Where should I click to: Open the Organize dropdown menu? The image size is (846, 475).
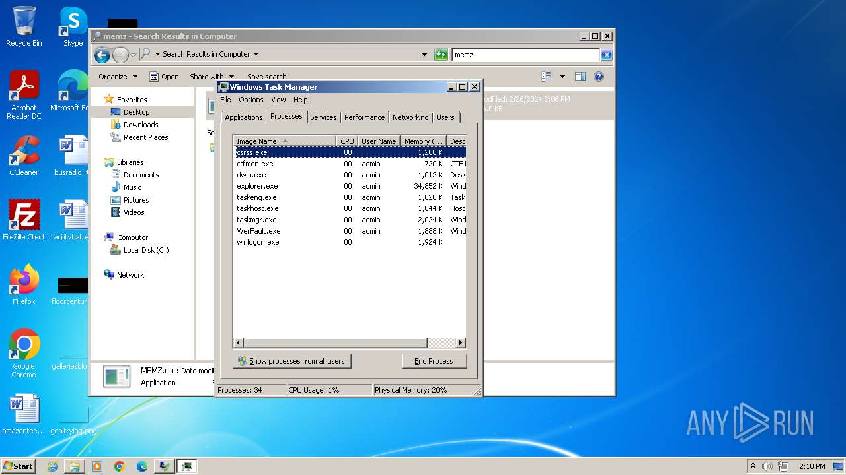(x=118, y=77)
